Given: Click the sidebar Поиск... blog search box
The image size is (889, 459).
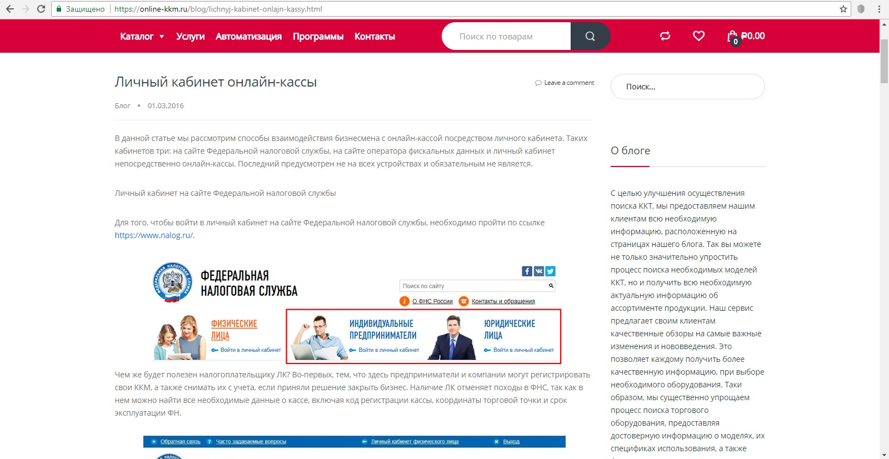Looking at the screenshot, I should (x=688, y=87).
